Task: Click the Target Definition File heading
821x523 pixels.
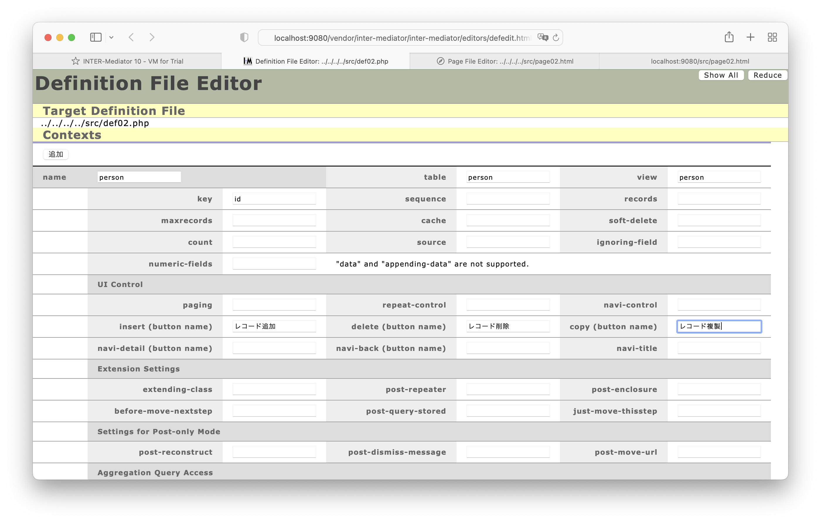Action: [114, 111]
